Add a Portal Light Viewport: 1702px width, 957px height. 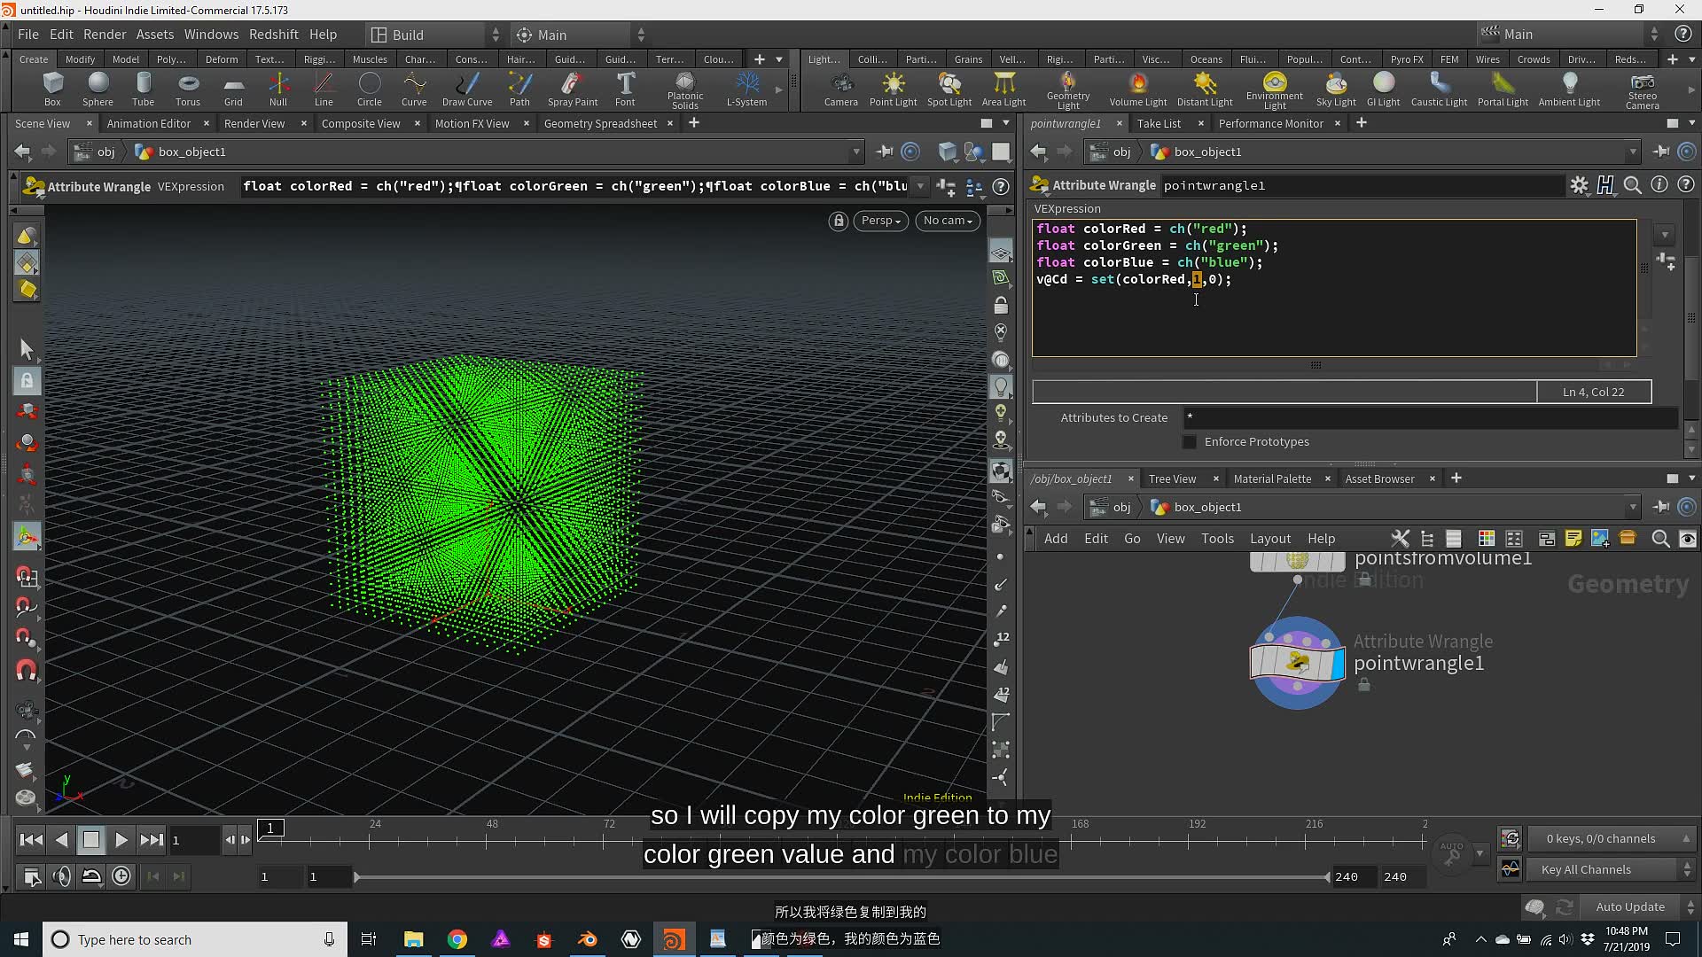coord(1503,89)
